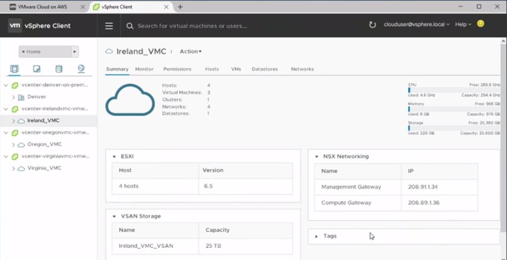Click Management Gateway IP 208.91.1.34
The height and width of the screenshot is (260, 507).
(x=423, y=187)
